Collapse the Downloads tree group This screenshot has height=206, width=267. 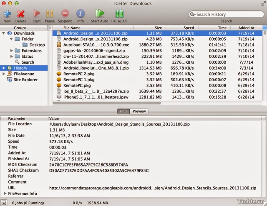click(3, 33)
